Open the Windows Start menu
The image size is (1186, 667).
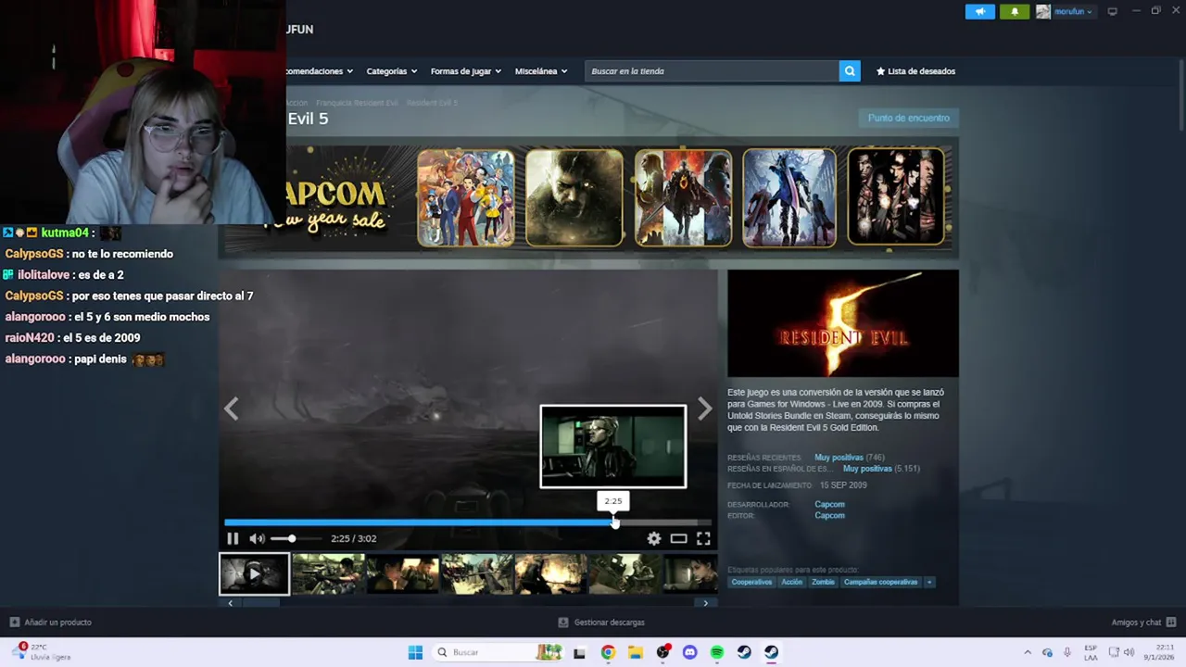[x=415, y=652]
